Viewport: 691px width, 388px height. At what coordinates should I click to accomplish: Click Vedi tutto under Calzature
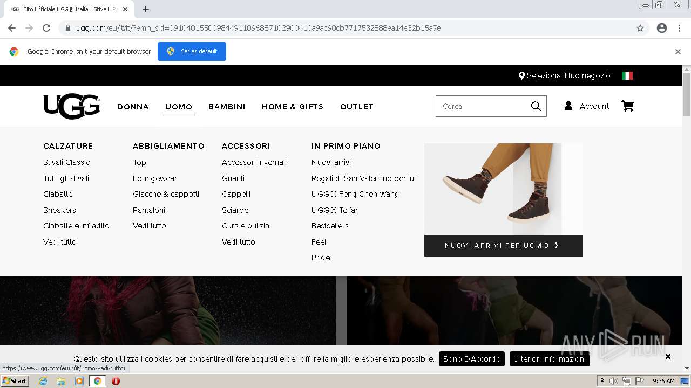(x=60, y=242)
